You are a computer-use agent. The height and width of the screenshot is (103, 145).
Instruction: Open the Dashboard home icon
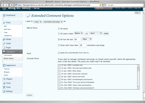pos(4,15)
